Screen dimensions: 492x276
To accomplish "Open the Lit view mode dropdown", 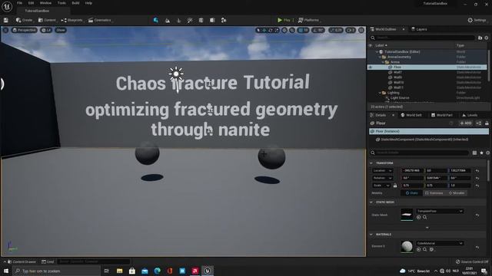I will coord(46,30).
